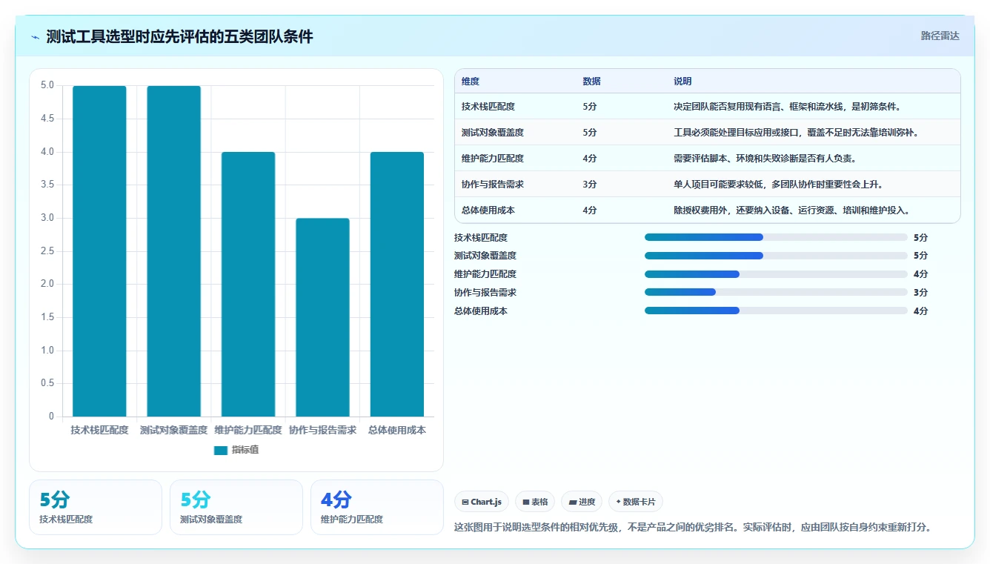Click description starting 除授权费用外
The image size is (990, 564).
coord(791,210)
